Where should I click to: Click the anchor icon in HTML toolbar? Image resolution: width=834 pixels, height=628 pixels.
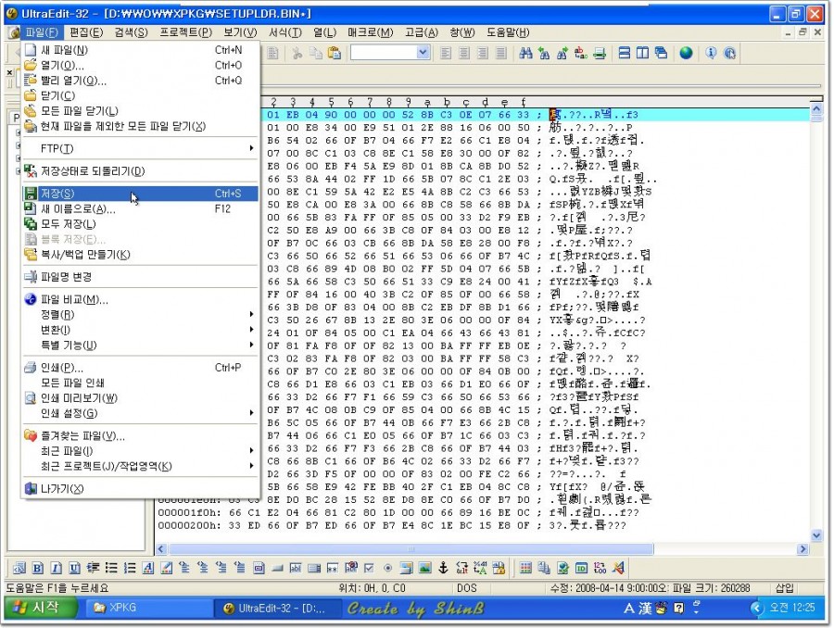pos(443,568)
